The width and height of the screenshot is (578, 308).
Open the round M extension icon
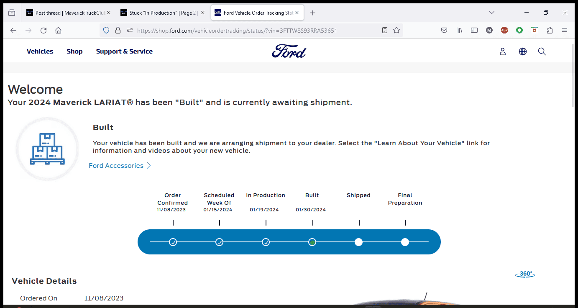(489, 31)
